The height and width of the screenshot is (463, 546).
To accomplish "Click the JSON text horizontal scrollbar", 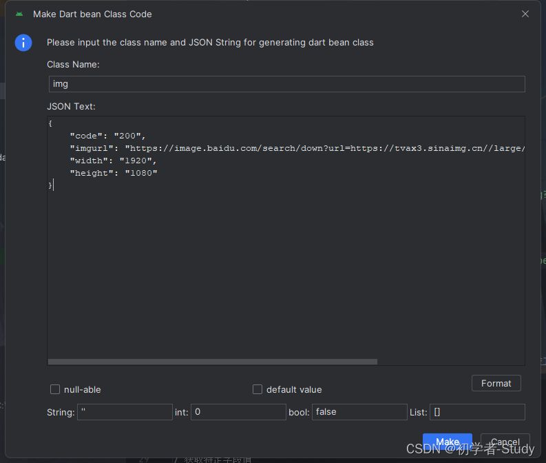I will pos(213,361).
